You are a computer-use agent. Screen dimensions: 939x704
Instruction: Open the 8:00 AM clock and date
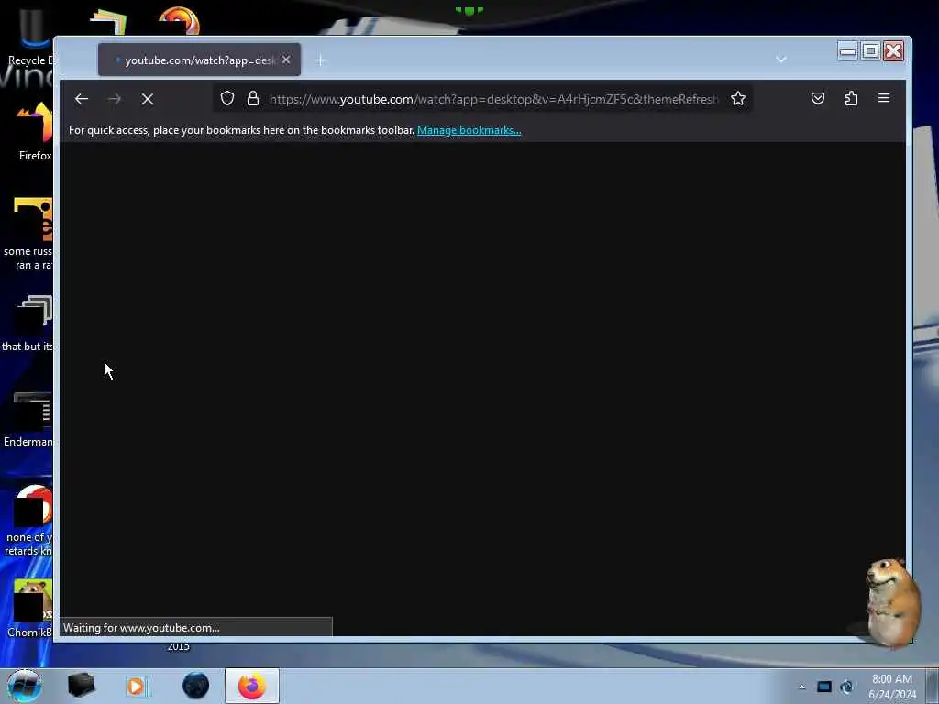pyautogui.click(x=891, y=687)
